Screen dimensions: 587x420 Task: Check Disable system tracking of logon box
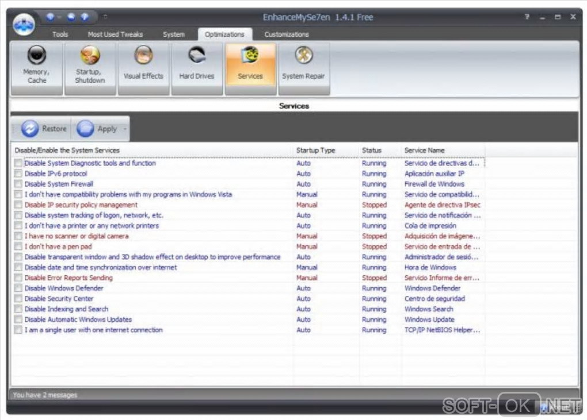click(18, 215)
